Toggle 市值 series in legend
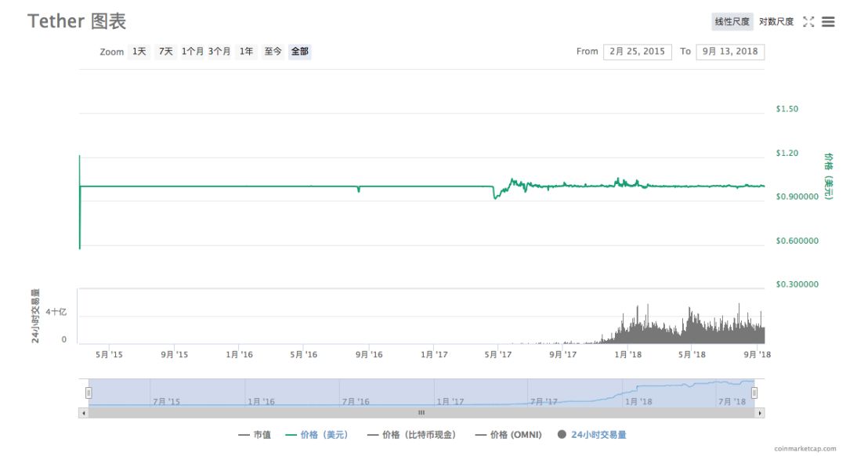 point(255,434)
